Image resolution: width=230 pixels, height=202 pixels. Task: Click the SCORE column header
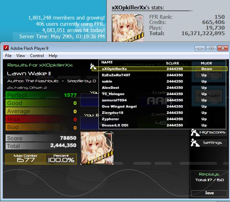click(173, 63)
